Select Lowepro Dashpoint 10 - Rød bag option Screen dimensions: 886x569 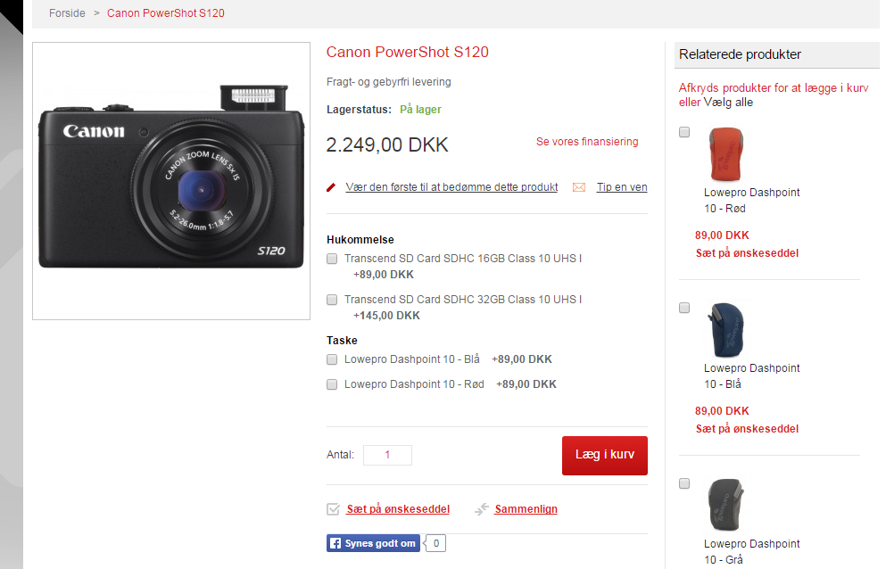pyautogui.click(x=332, y=384)
